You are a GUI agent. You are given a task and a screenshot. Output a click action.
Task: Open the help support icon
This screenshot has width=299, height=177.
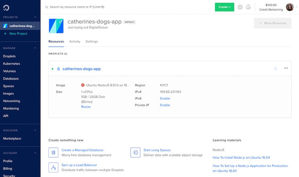pos(240,7)
